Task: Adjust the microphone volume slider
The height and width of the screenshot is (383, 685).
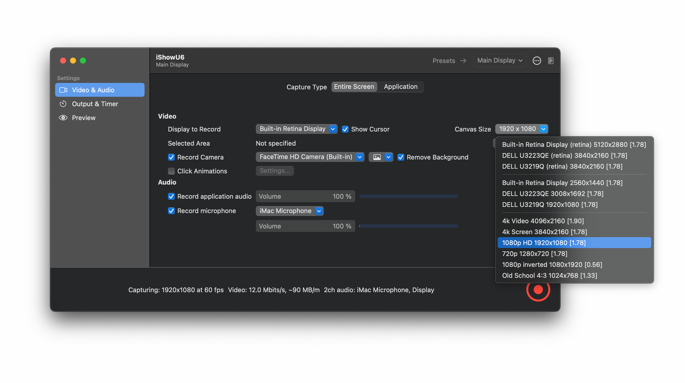Action: pyautogui.click(x=409, y=226)
